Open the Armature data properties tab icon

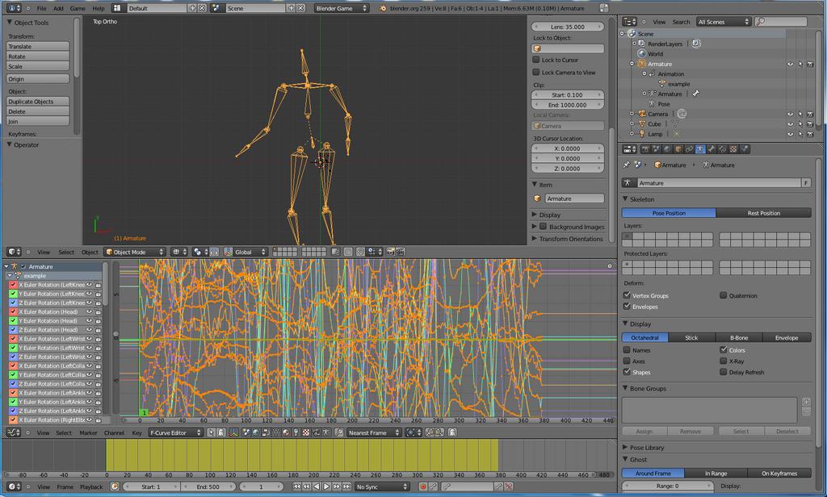(x=700, y=150)
